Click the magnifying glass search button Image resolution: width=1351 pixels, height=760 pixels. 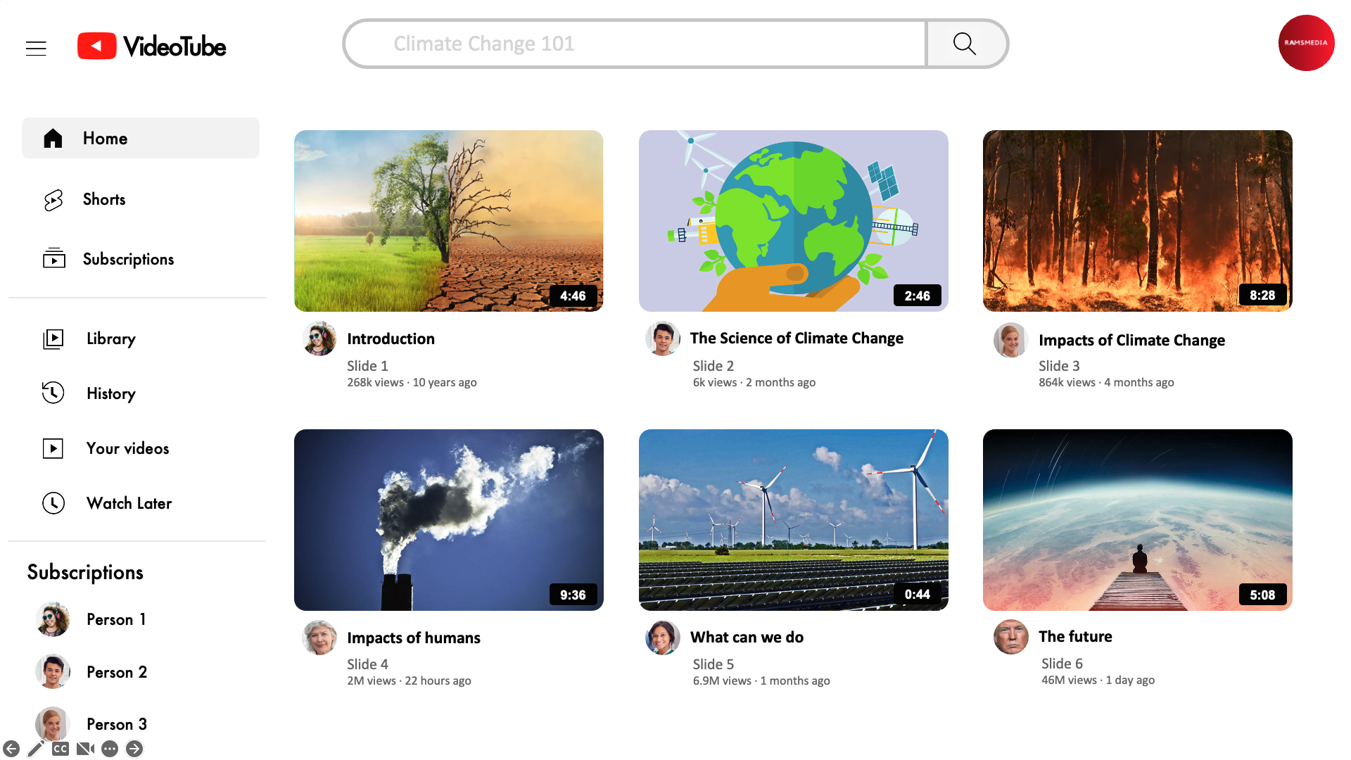pos(965,44)
